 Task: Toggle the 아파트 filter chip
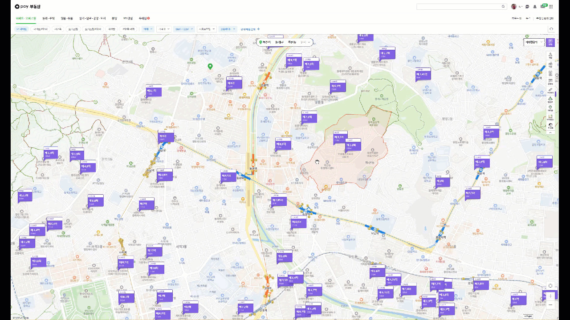pos(21,29)
